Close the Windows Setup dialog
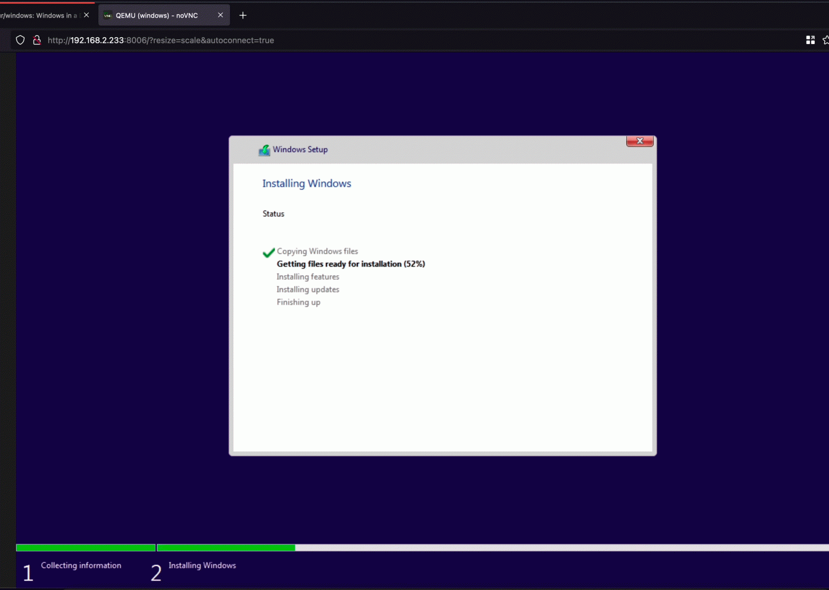The height and width of the screenshot is (590, 829). [640, 141]
